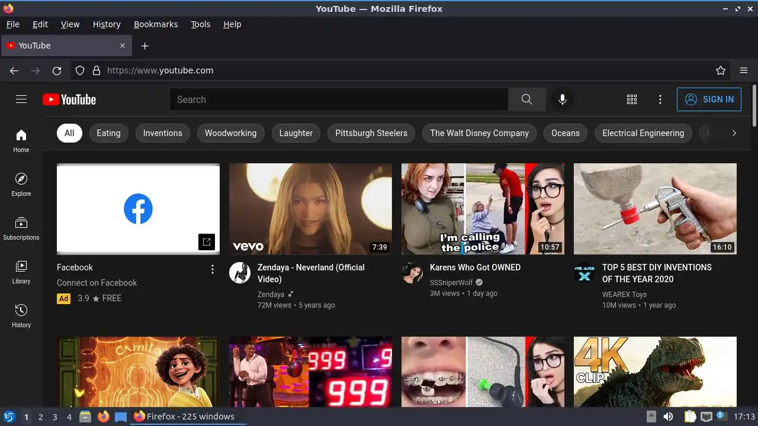Click SSSniperWolf channel name
Screen dimensions: 758x426
451,283
